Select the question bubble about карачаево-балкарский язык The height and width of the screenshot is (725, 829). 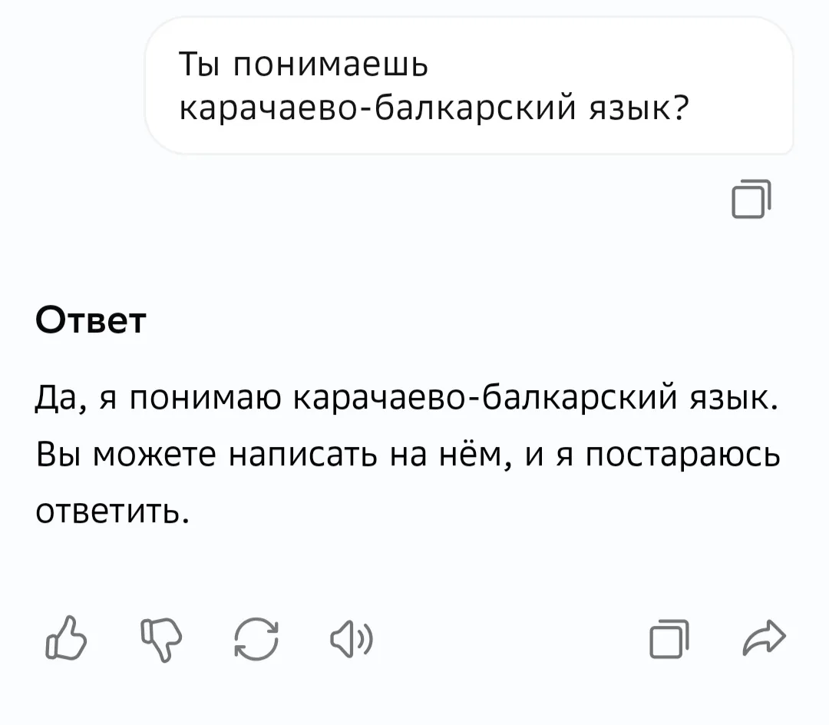click(474, 87)
